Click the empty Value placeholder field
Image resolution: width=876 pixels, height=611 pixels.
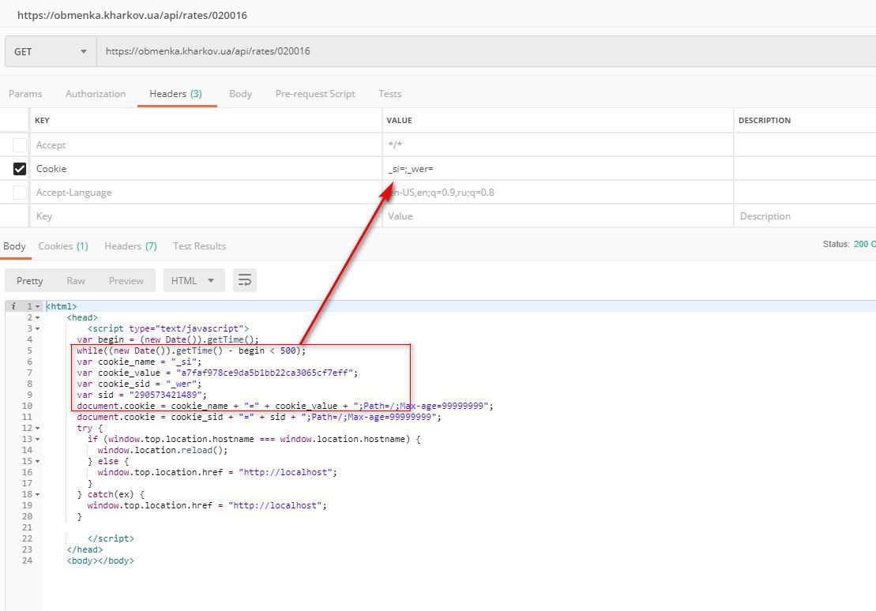pos(558,216)
